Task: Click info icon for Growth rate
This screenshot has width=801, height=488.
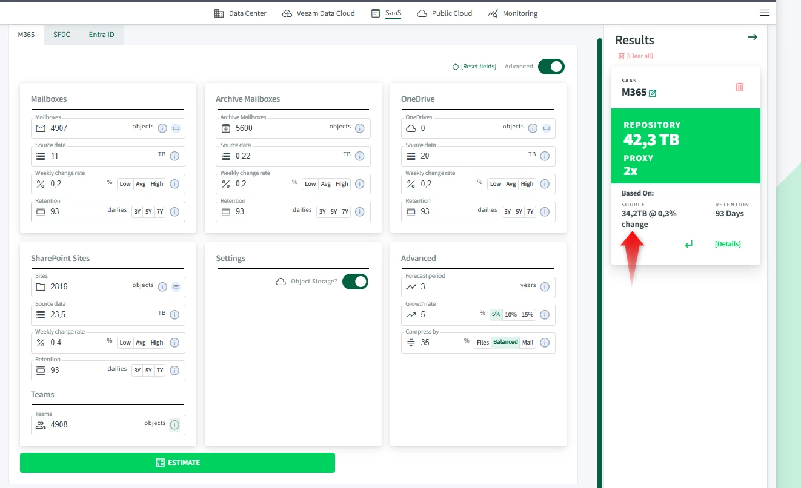Action: 545,315
